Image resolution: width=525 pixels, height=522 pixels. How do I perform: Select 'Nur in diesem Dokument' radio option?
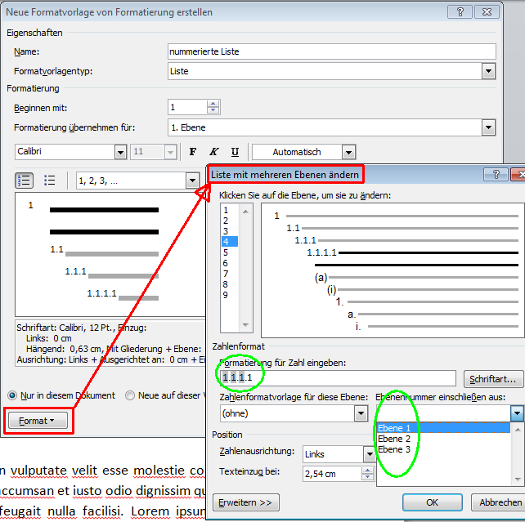coord(13,395)
